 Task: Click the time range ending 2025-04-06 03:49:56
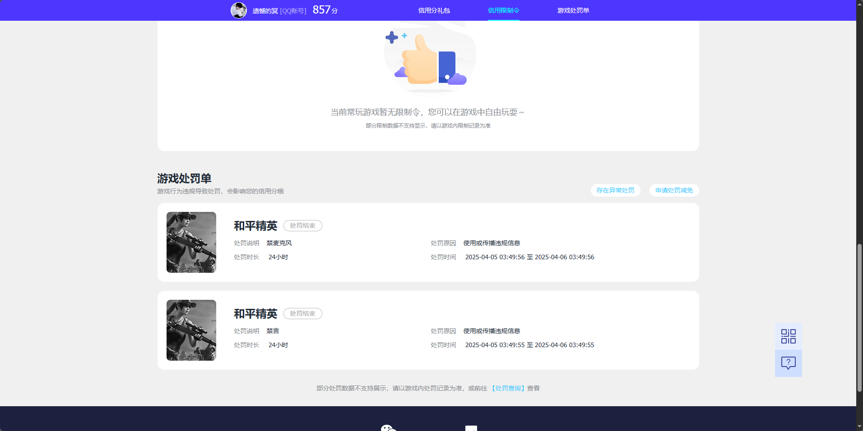[530, 257]
